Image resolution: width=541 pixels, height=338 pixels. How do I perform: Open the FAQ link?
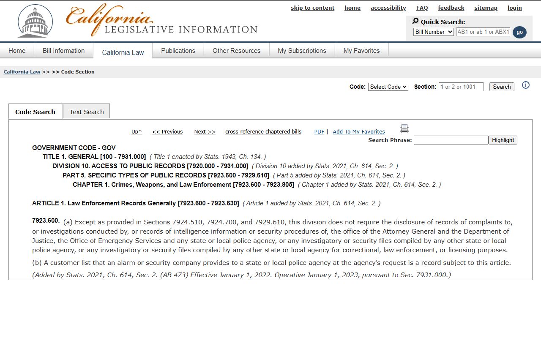[x=422, y=8]
